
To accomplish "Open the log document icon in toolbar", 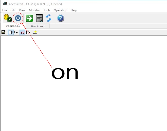I will (x=39, y=18).
